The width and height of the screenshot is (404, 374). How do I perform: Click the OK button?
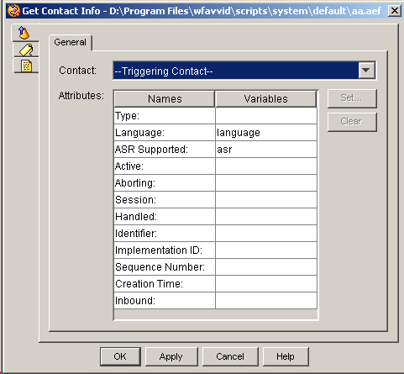click(x=120, y=356)
